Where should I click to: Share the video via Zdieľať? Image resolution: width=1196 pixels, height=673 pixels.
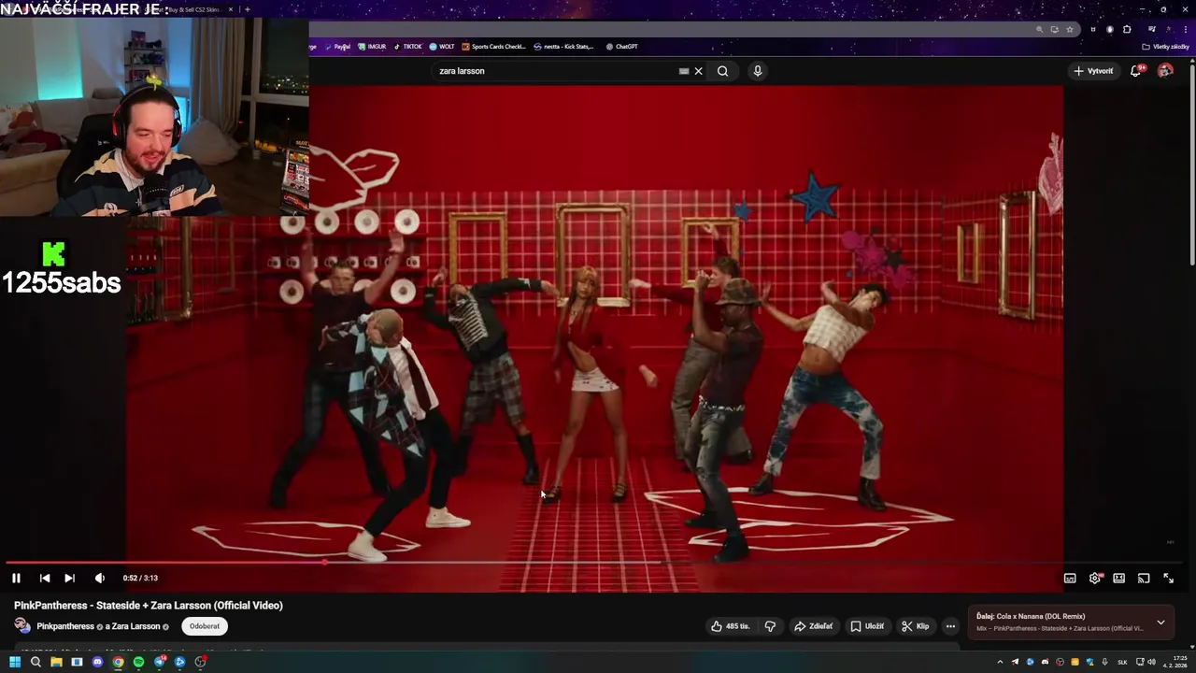813,626
